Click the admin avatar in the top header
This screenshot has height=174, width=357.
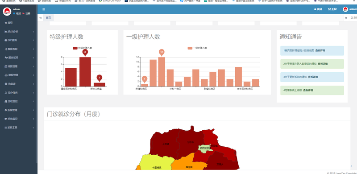[345, 9]
